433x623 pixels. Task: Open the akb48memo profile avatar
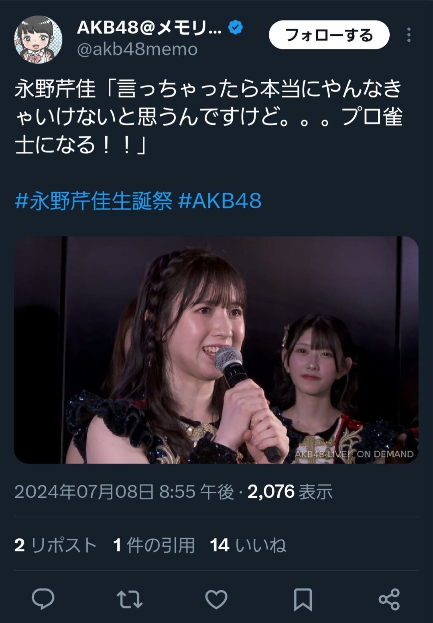pyautogui.click(x=39, y=39)
